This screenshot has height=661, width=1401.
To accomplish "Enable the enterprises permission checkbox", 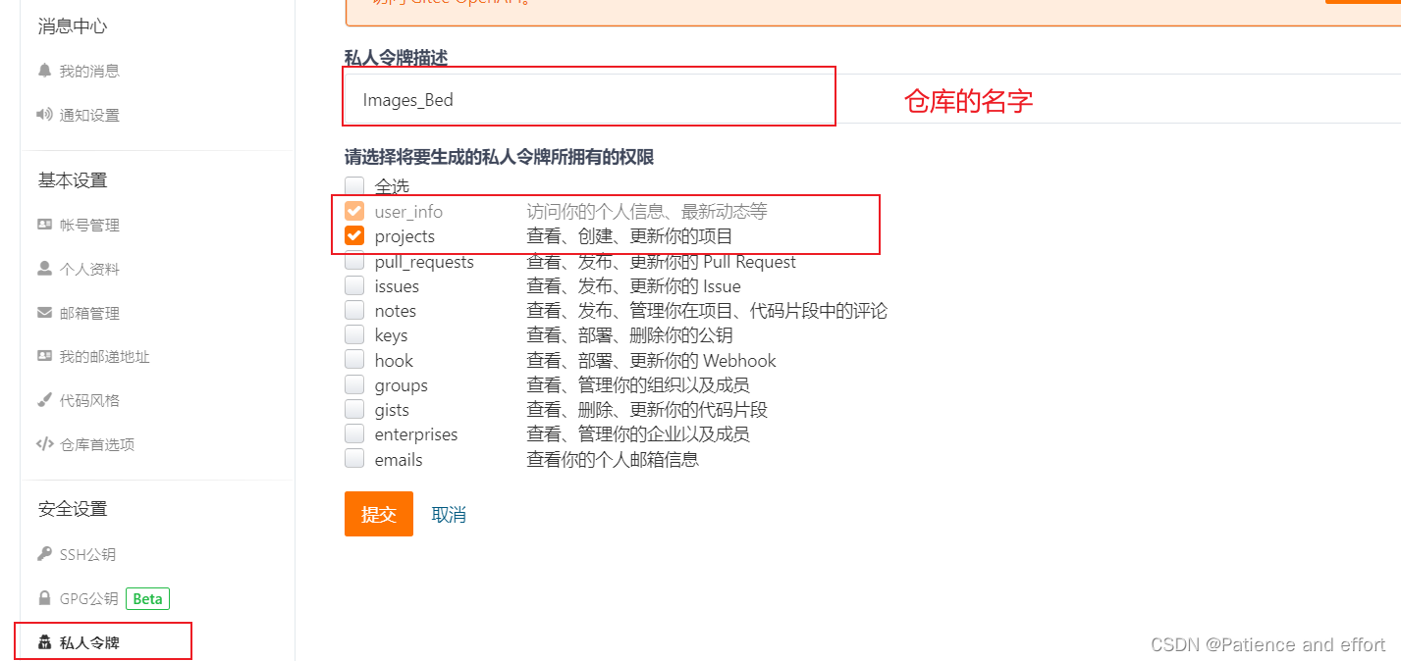I will point(354,433).
